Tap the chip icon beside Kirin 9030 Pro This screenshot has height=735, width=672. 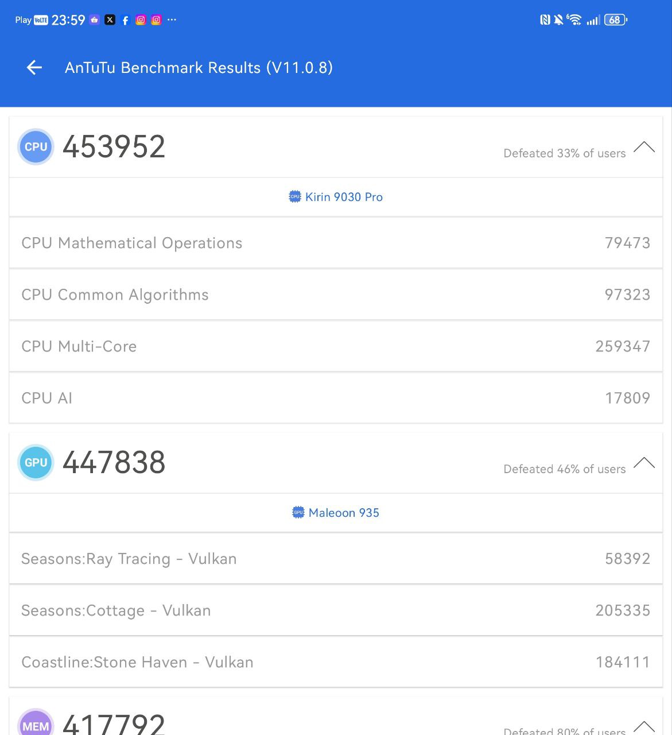click(294, 197)
